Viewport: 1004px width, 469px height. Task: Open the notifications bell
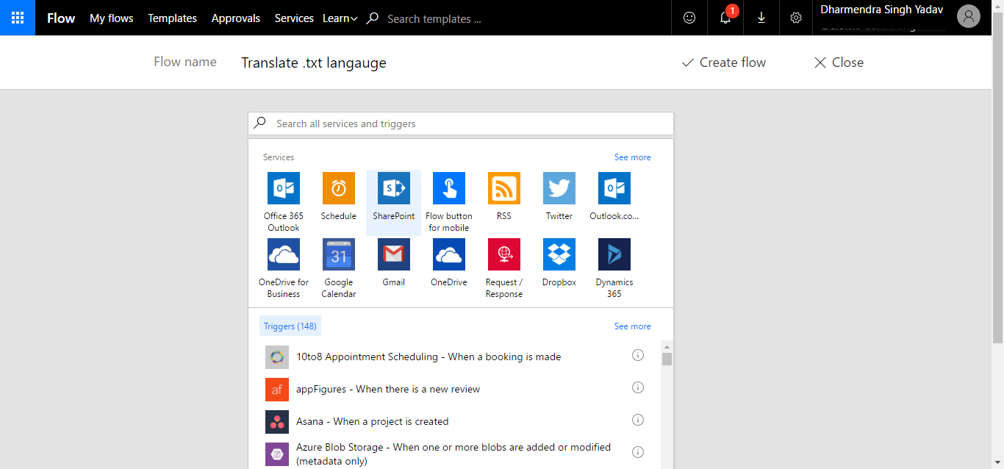tap(725, 18)
